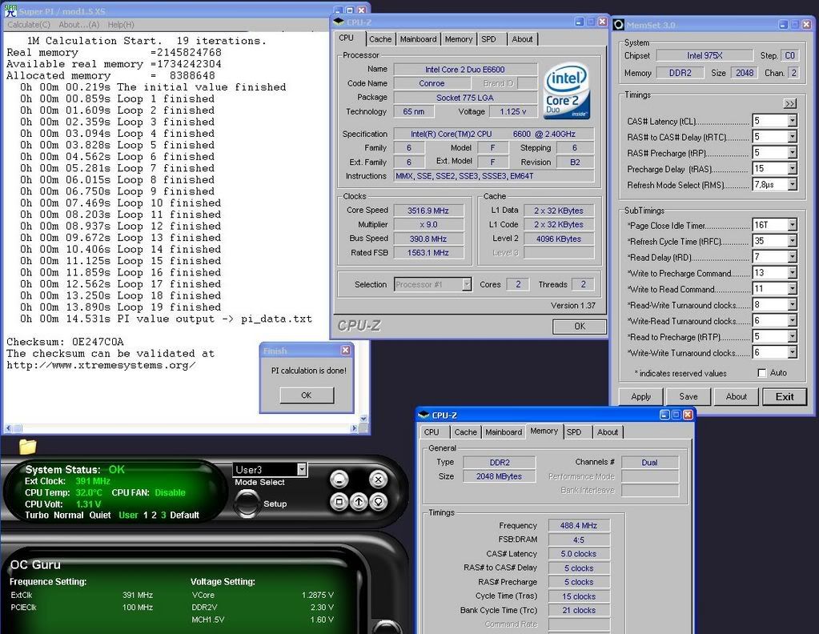Click OK in the CPU-Z processor window
This screenshot has height=634, width=819.
(x=580, y=327)
